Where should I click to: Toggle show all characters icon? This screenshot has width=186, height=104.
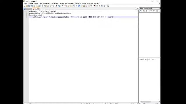(x=76, y=6)
